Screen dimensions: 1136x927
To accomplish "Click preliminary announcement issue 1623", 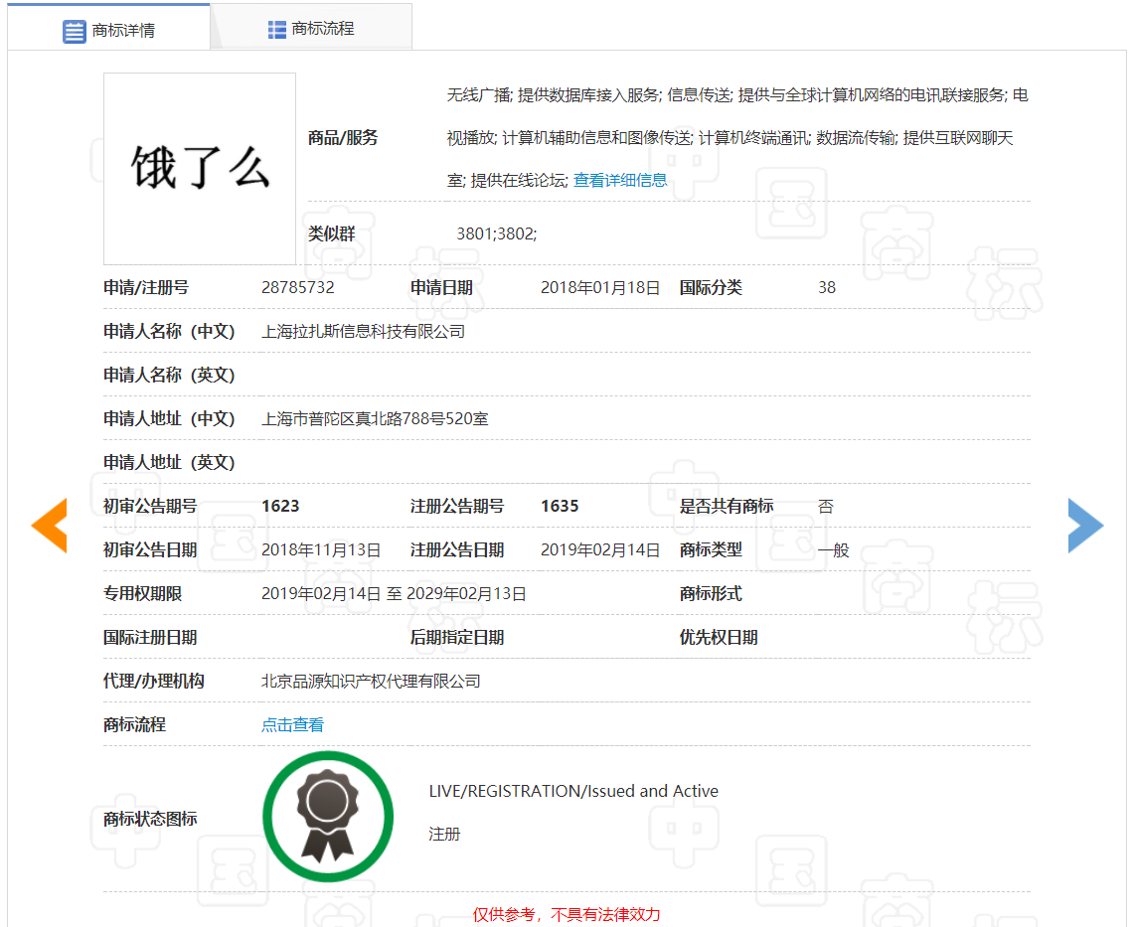I will 280,507.
